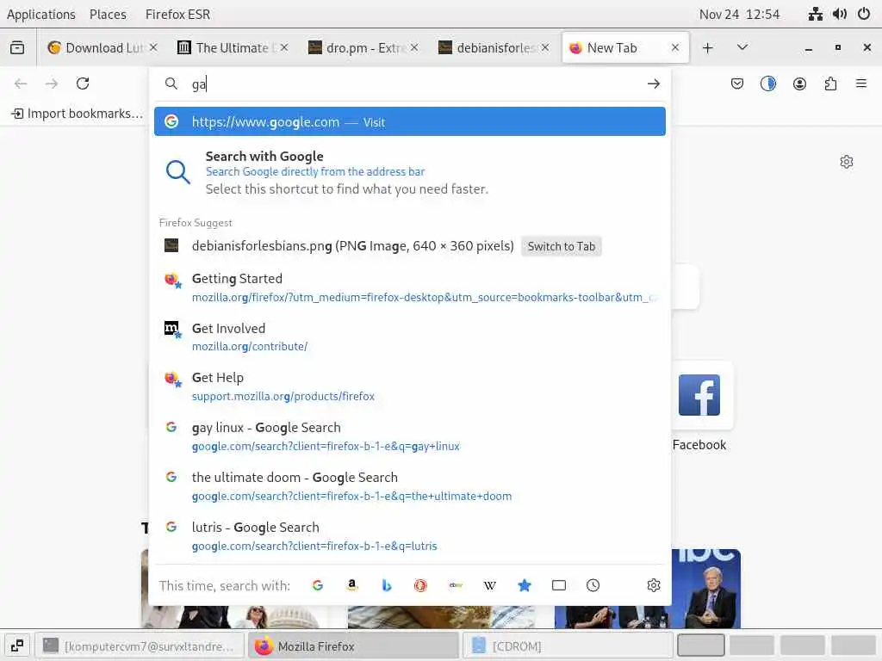This screenshot has height=661, width=882.
Task: Search history using the clock icon
Action: click(593, 585)
